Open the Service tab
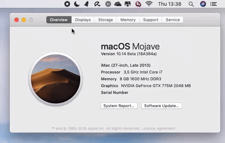The width and height of the screenshot is (225, 143). (173, 20)
